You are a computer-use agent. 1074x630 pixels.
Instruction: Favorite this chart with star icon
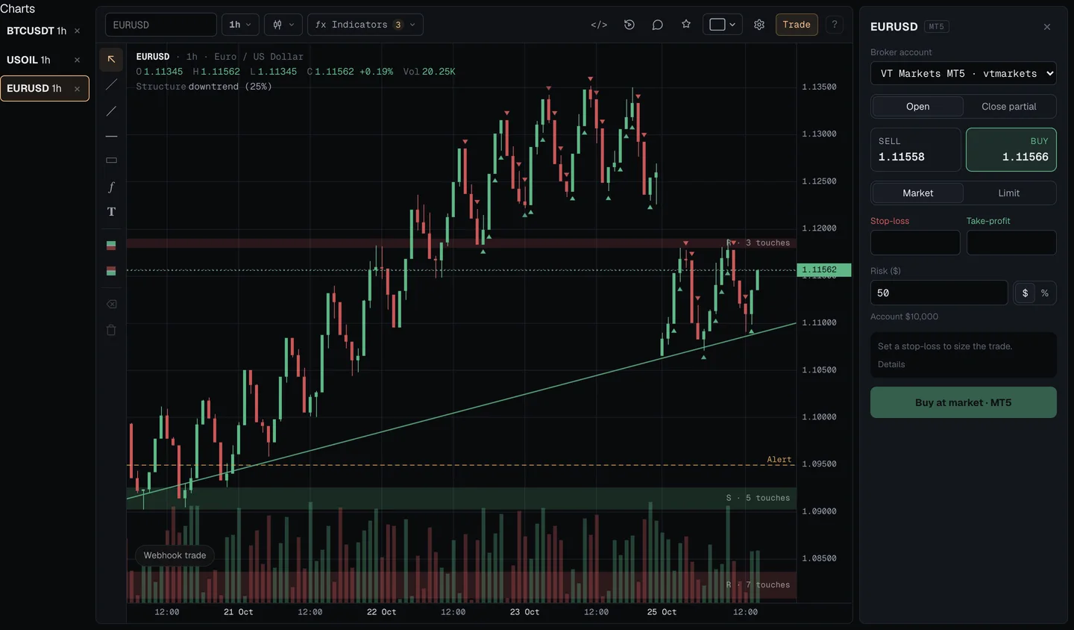686,25
